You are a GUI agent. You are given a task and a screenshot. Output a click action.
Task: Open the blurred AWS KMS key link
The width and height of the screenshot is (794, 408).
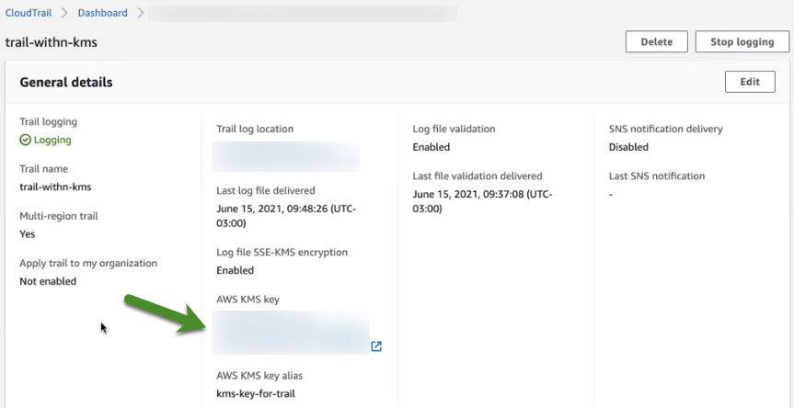coord(290,332)
